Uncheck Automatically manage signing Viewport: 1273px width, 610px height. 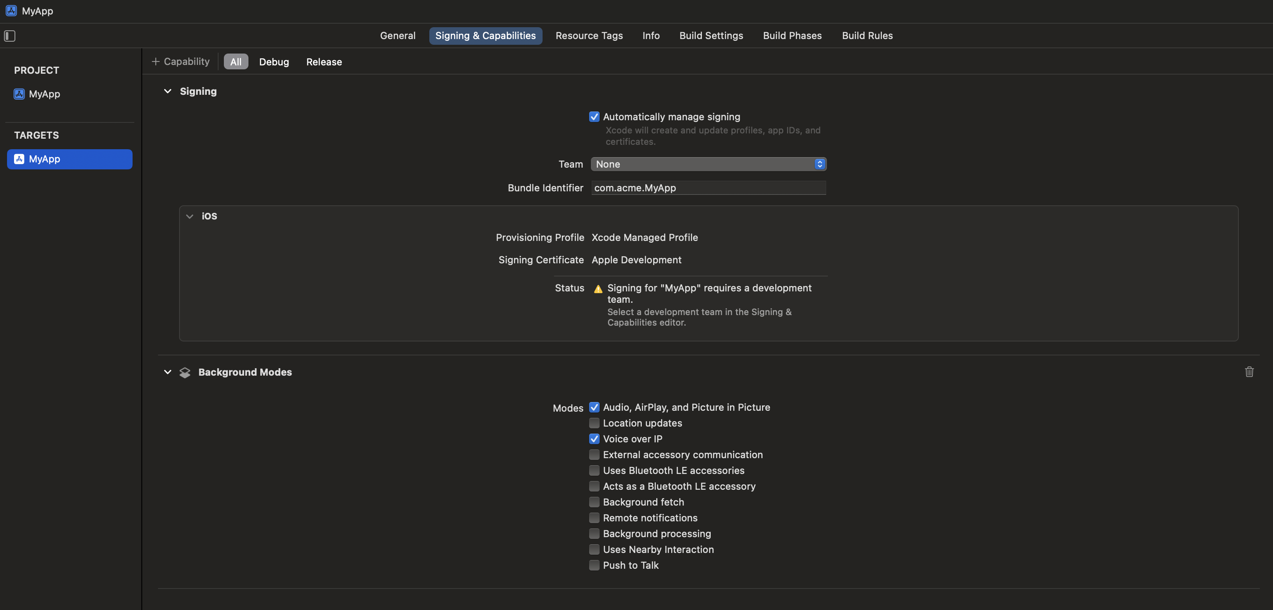coord(594,117)
